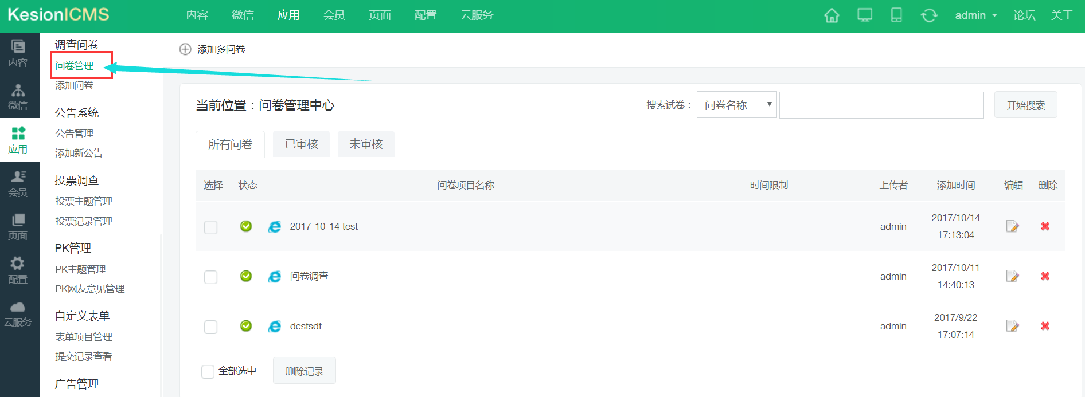This screenshot has width=1085, height=397.
Task: Focus the questionnaire search text field
Action: 881,105
